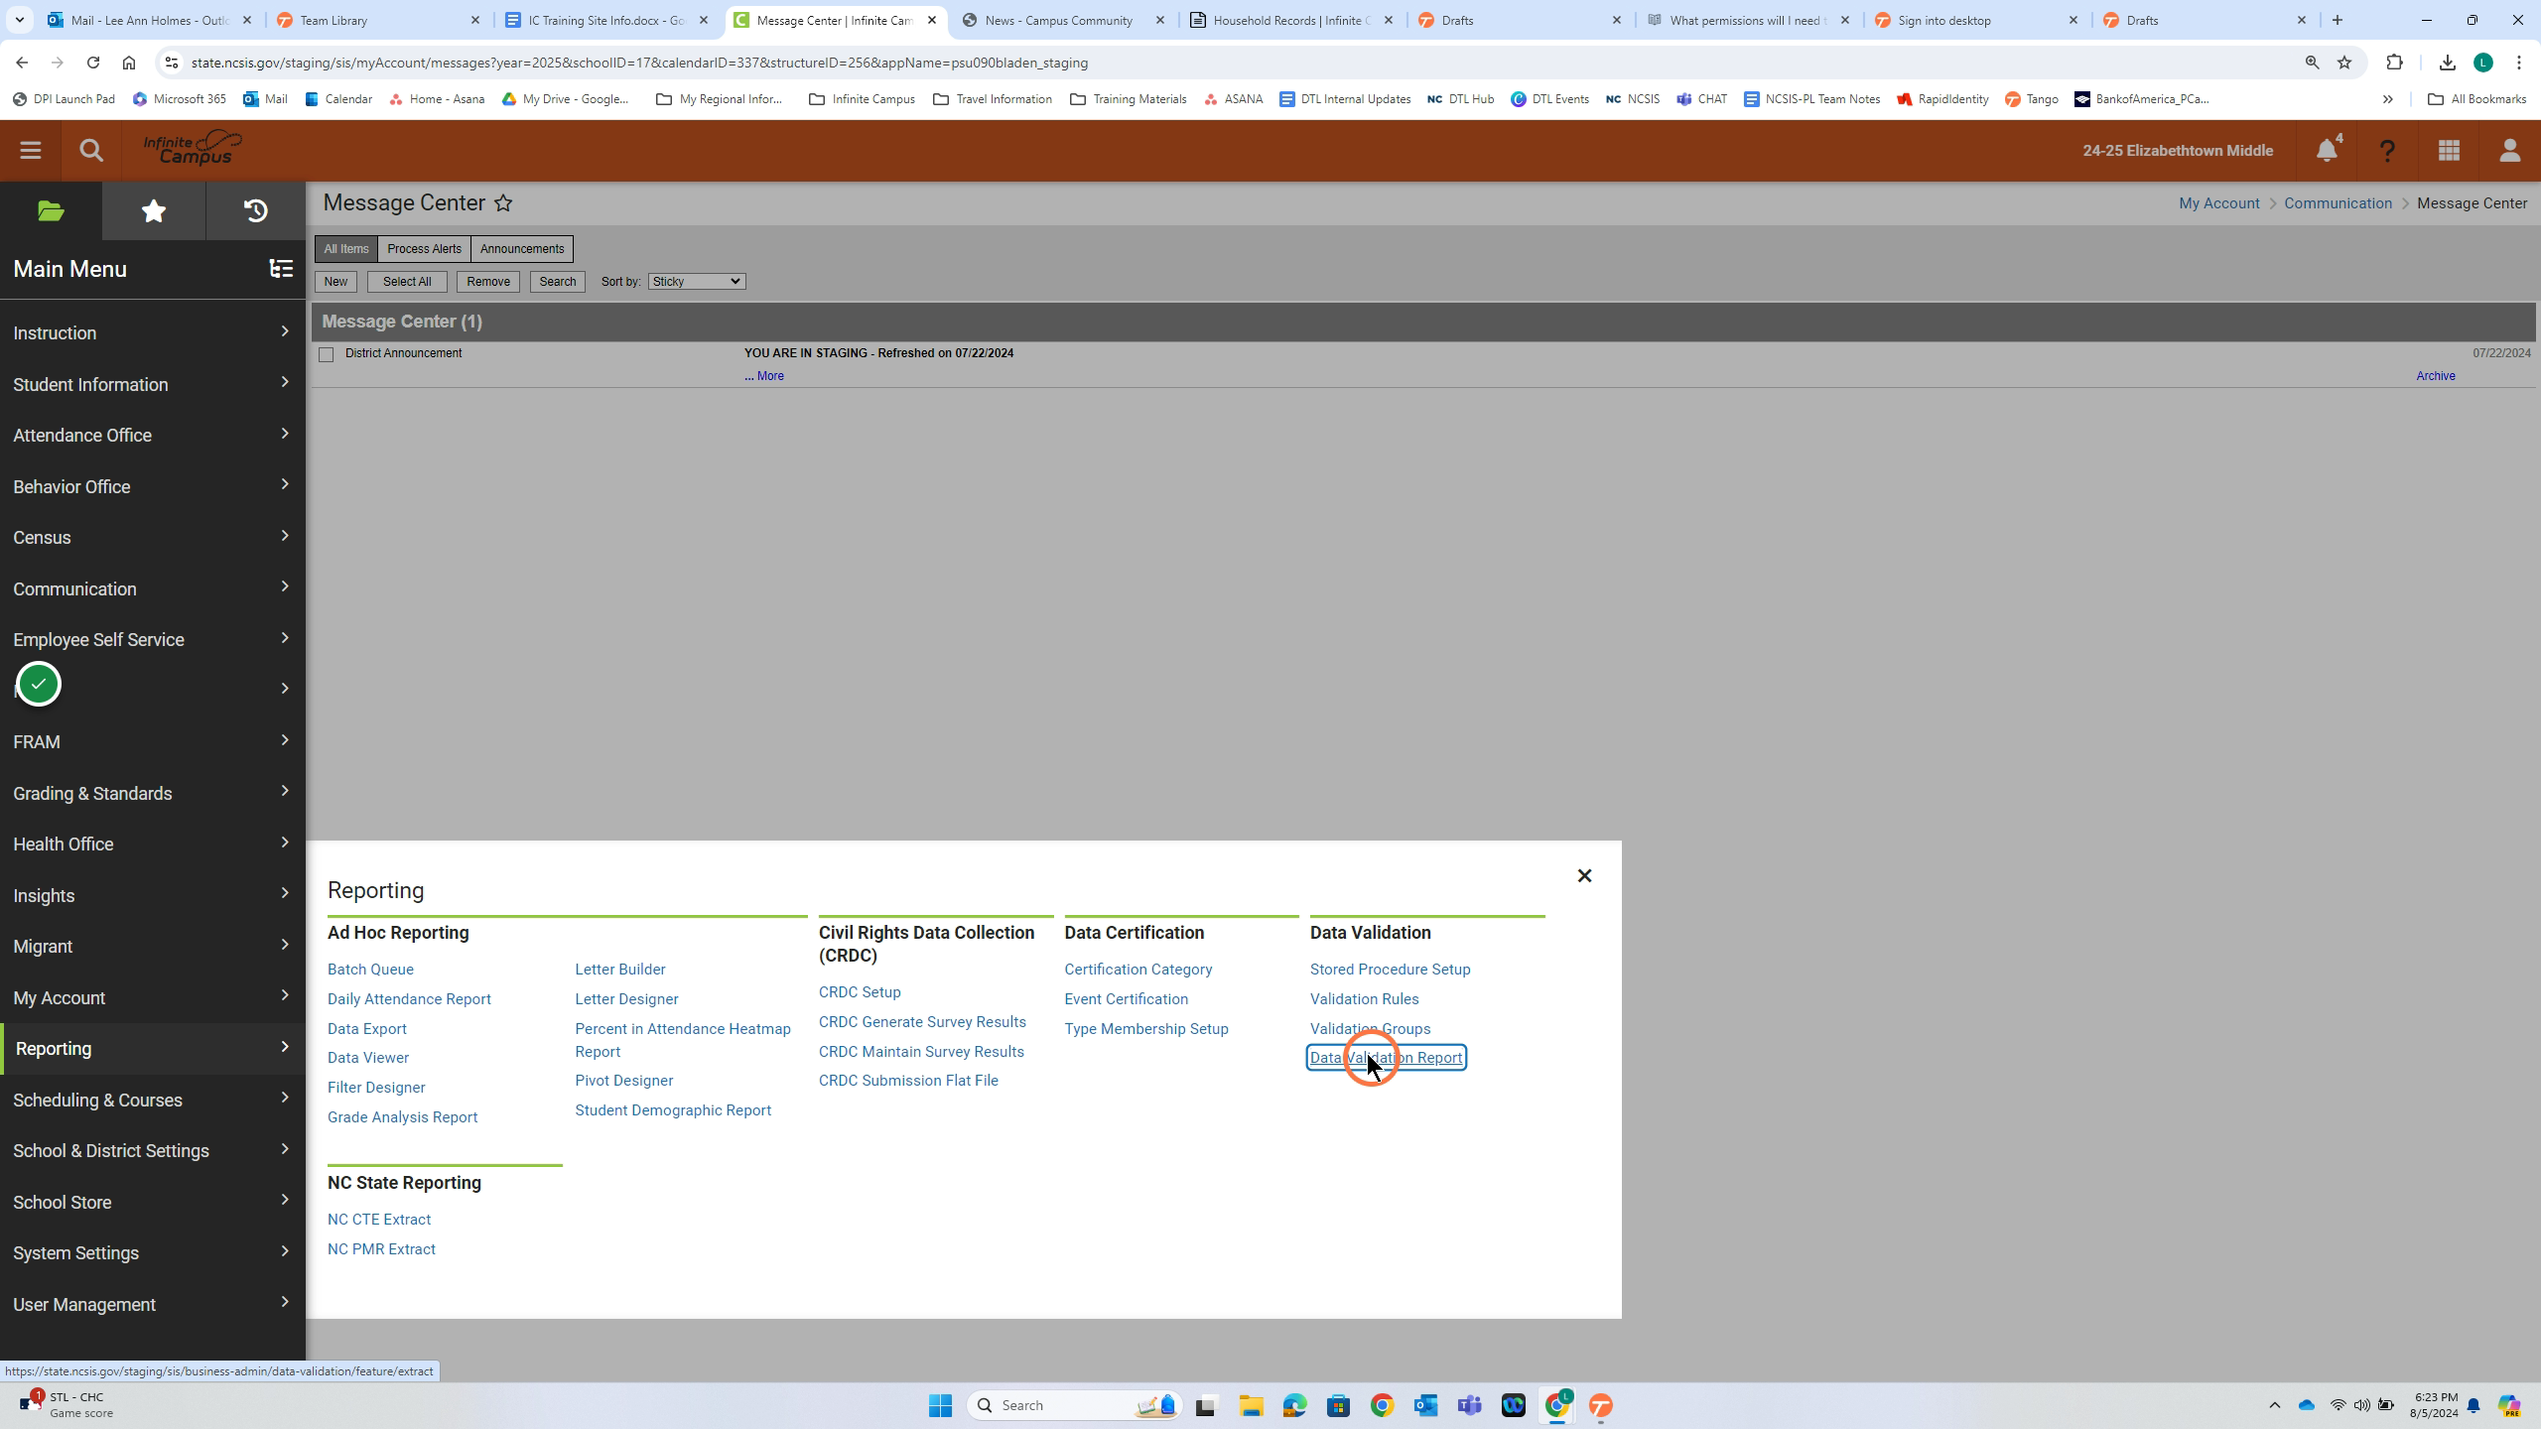The height and width of the screenshot is (1429, 2541).
Task: Close the Reporting flyout panel
Action: point(1584,875)
